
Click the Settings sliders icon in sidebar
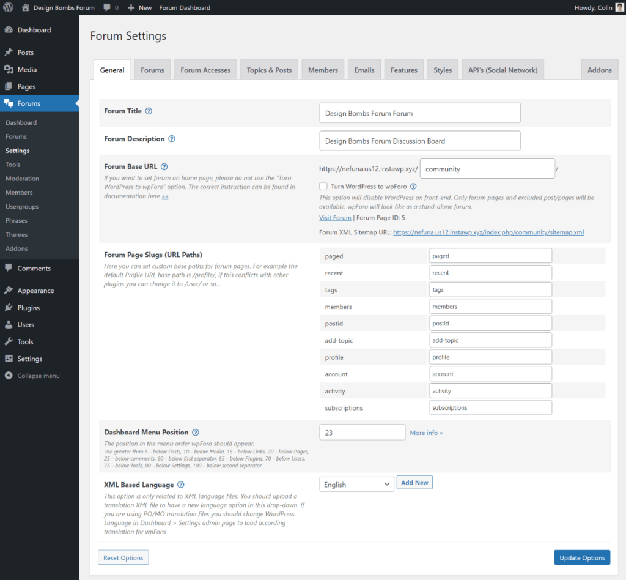pyautogui.click(x=9, y=359)
